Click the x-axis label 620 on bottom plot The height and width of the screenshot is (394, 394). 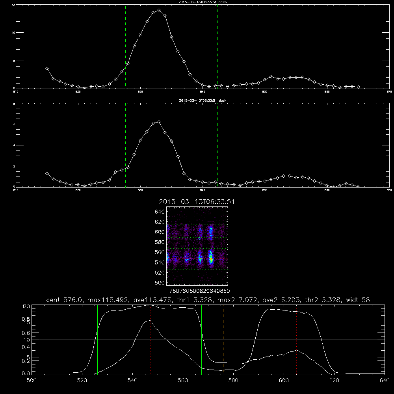pyautogui.click(x=334, y=381)
